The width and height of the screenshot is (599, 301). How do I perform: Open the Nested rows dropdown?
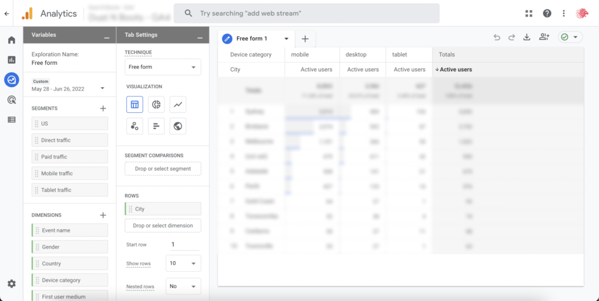[183, 286]
